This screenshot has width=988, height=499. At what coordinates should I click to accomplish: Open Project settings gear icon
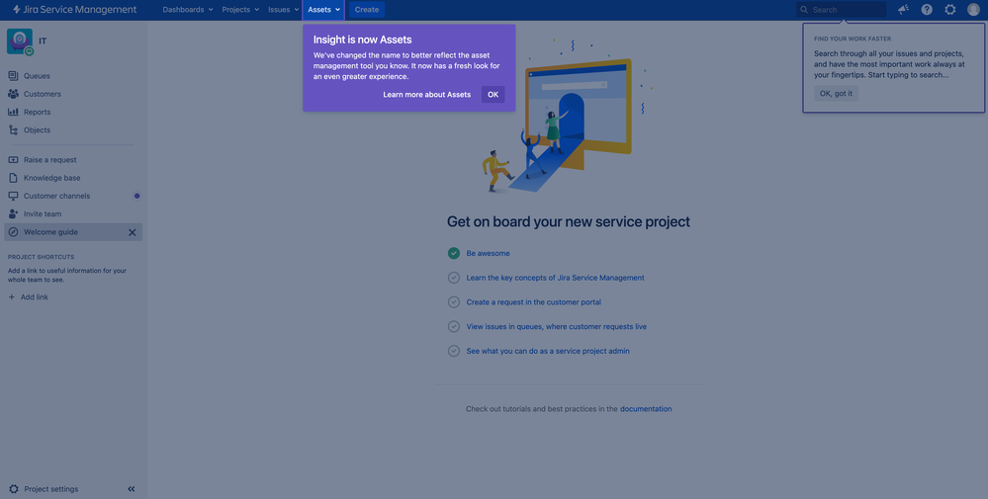[x=14, y=489]
